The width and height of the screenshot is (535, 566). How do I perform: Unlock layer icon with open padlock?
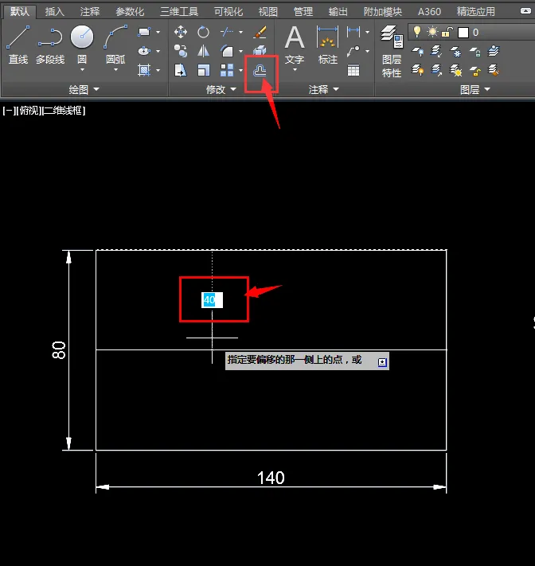pos(474,70)
